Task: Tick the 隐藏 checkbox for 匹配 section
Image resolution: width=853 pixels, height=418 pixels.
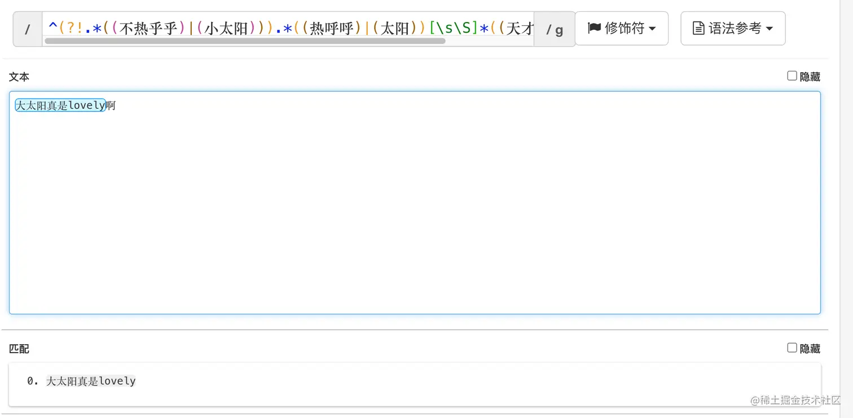Action: pos(792,348)
